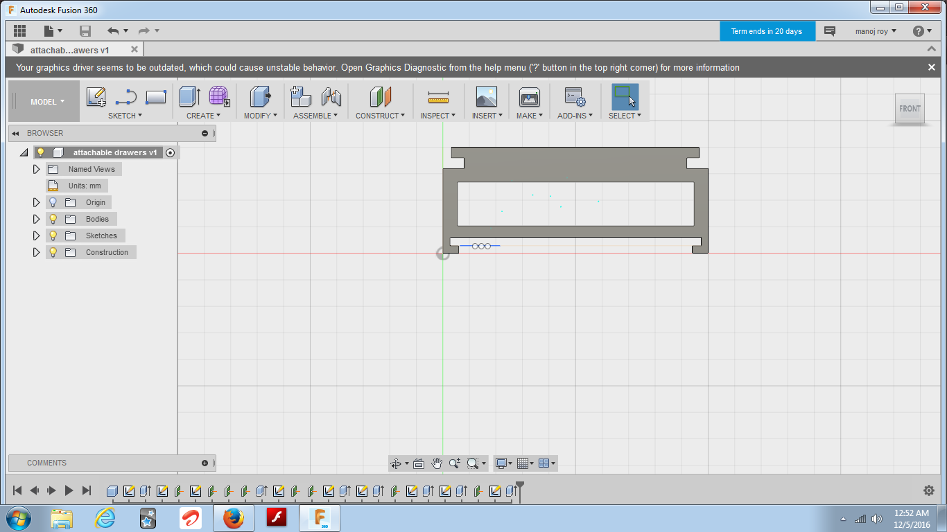Click the Term ends in 20 days button
947x532 pixels.
point(767,30)
